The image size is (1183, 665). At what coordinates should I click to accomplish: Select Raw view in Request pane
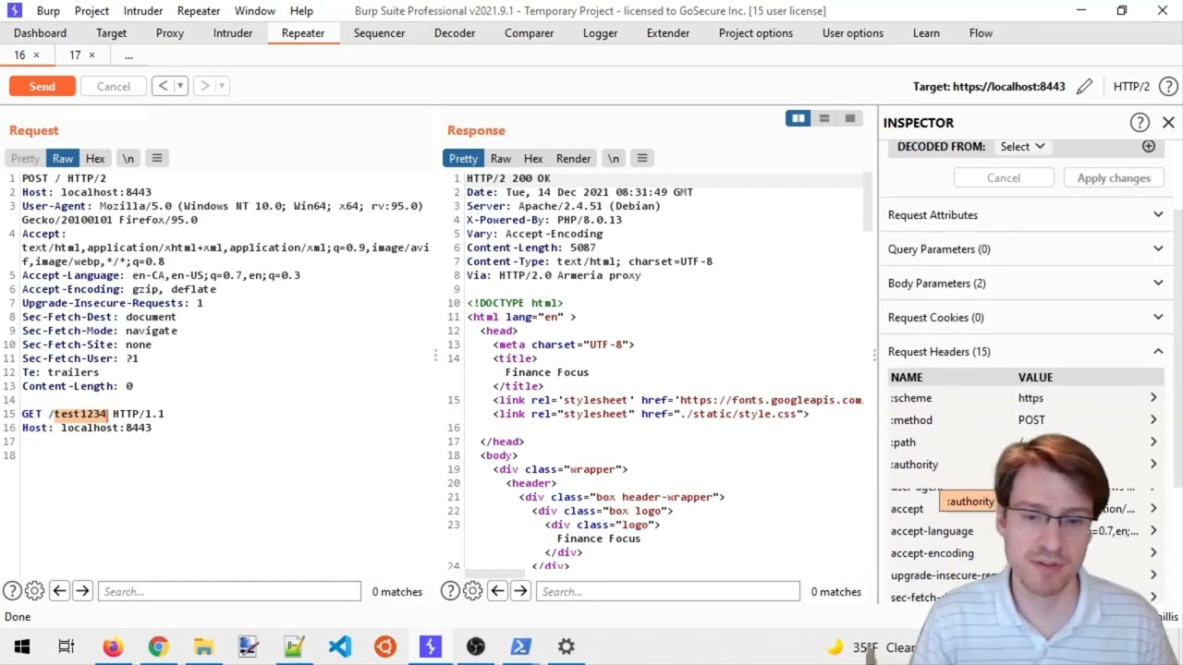pyautogui.click(x=63, y=158)
